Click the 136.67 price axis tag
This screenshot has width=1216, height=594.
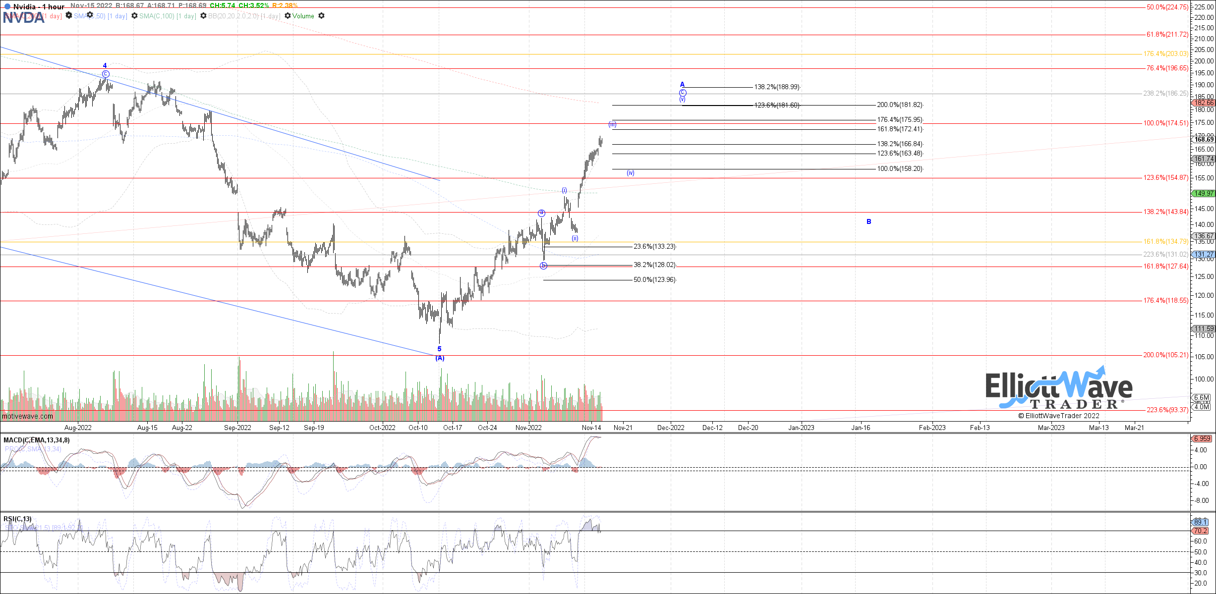(x=1204, y=236)
